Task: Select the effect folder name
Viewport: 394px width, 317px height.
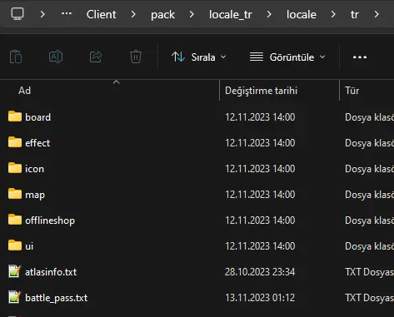Action: 37,143
